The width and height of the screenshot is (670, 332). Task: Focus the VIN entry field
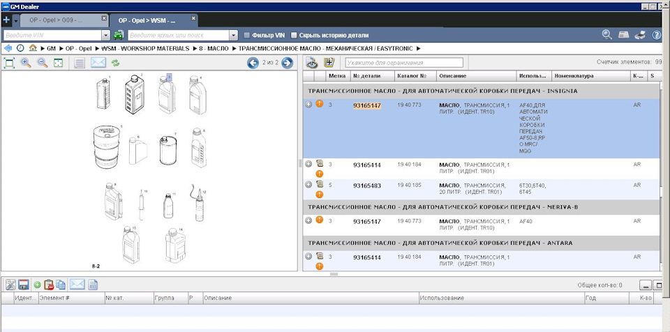pos(52,35)
